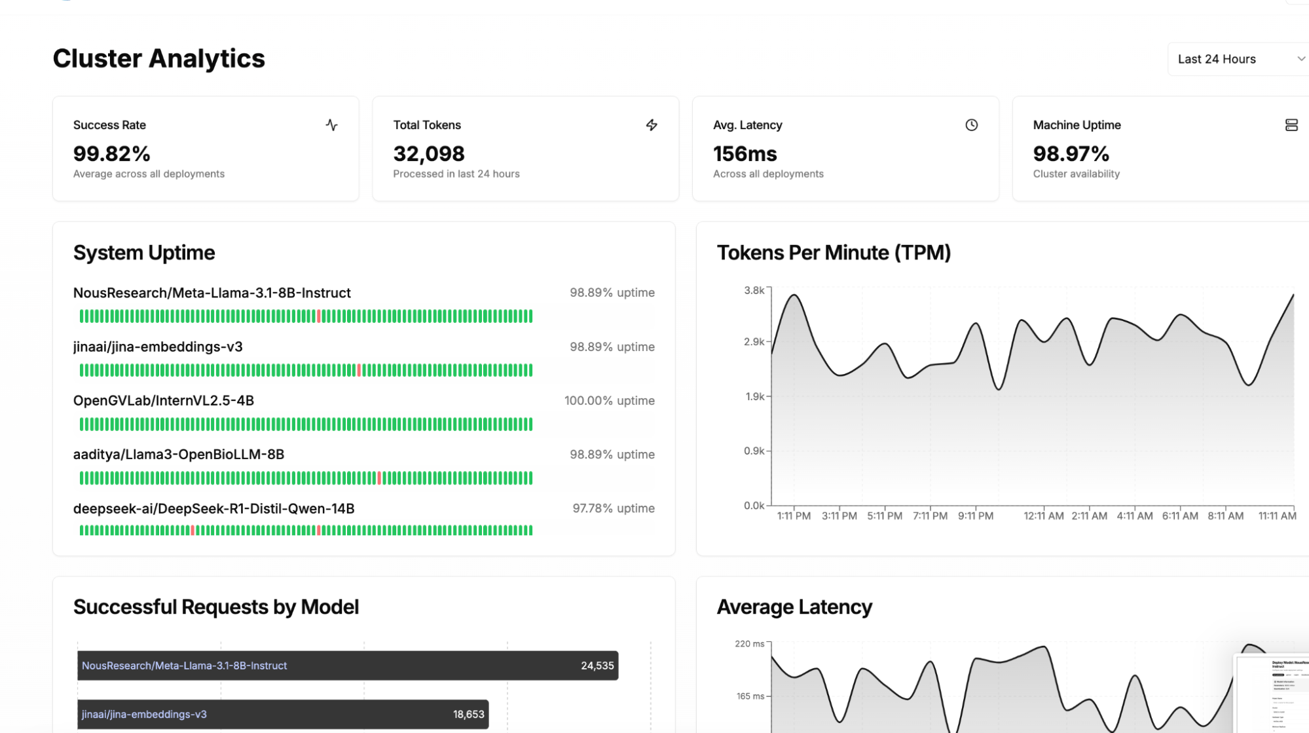Screen dimensions: 1309x733
Task: Click the 24,535 requests bar for Meta-Llama
Action: click(347, 666)
